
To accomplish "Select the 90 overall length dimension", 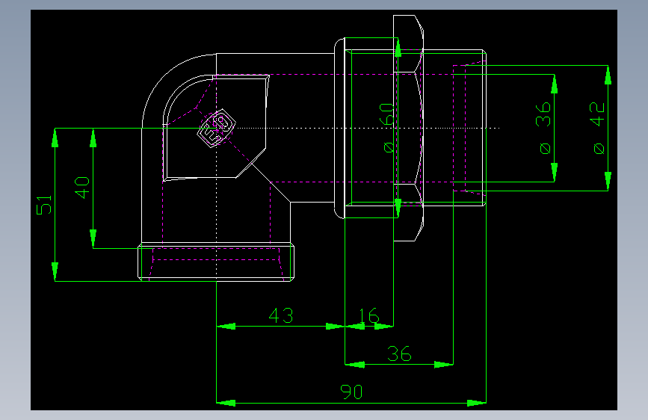I will (x=351, y=392).
